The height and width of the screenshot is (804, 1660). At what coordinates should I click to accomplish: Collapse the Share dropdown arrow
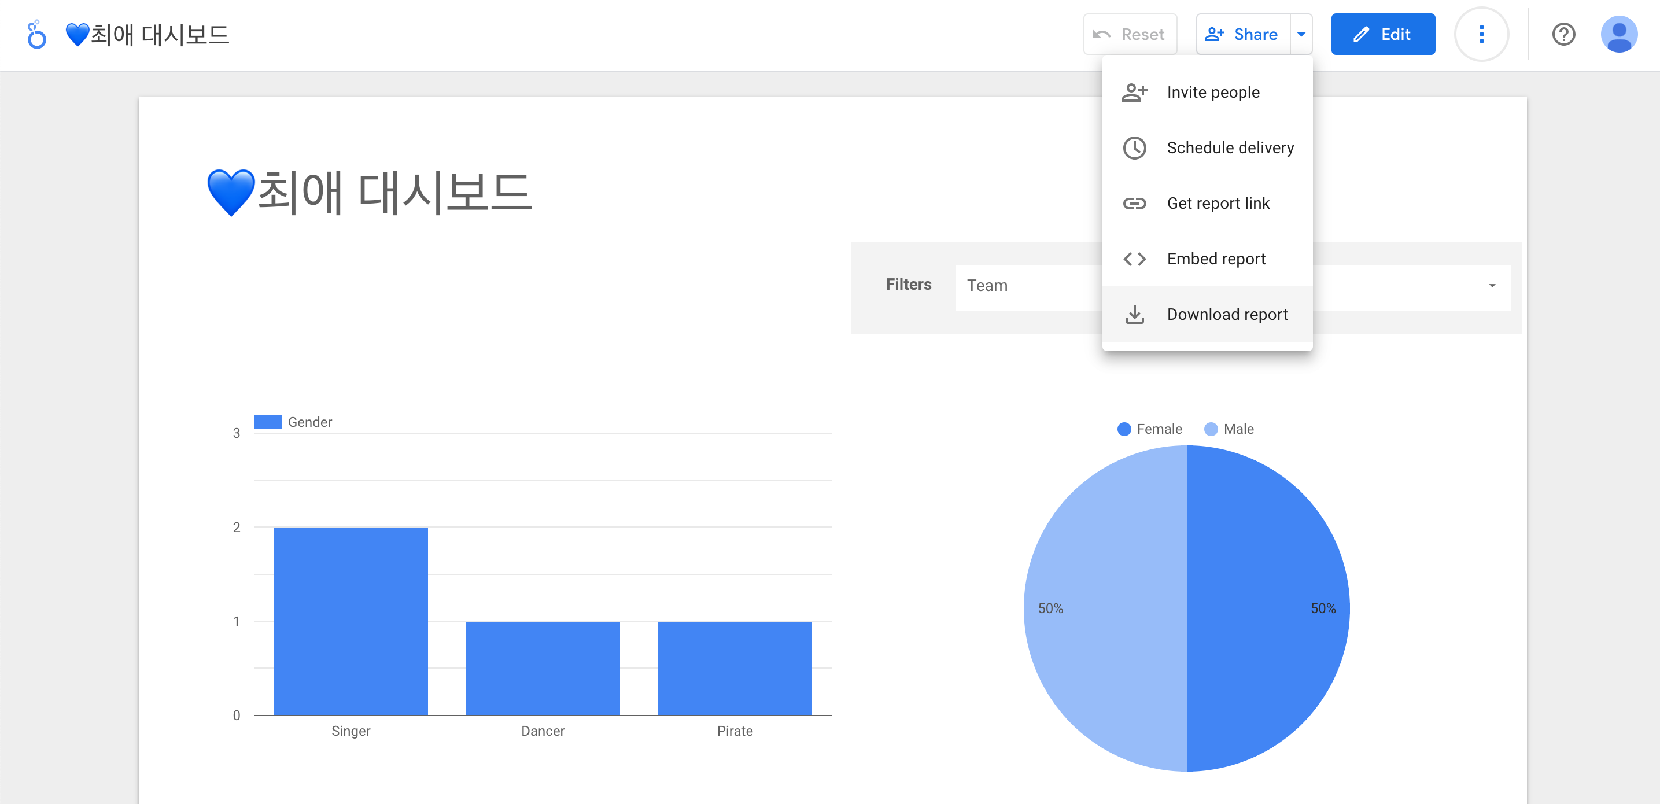(1300, 34)
